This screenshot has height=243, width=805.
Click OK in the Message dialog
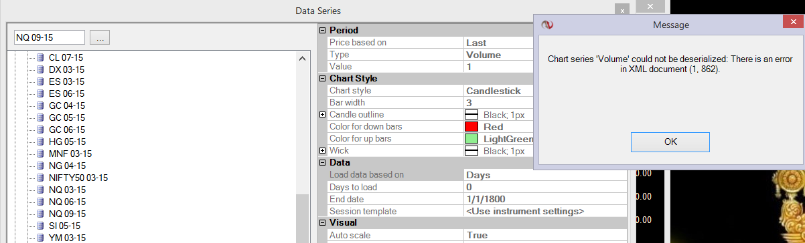click(x=670, y=142)
